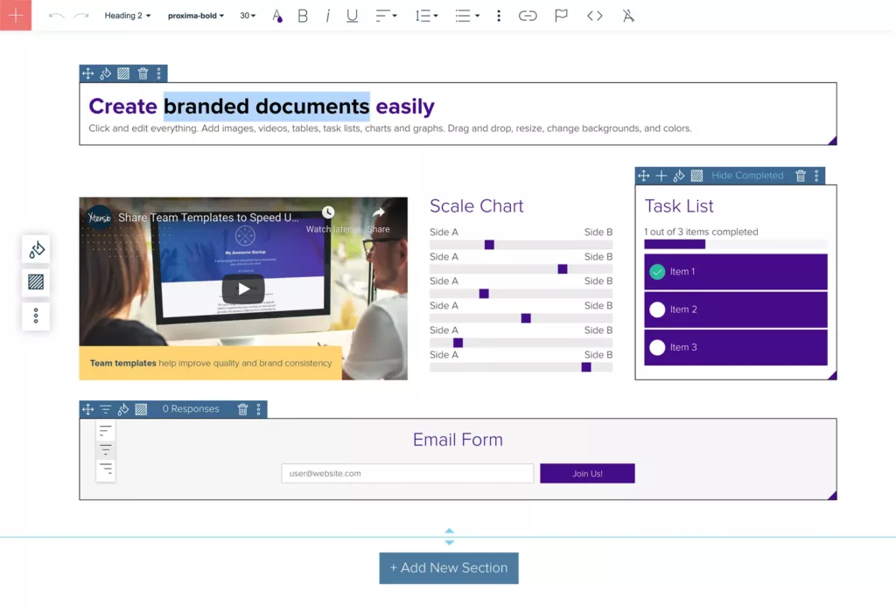Click the flag icon in the top toolbar
This screenshot has width=896, height=612.
click(x=561, y=15)
